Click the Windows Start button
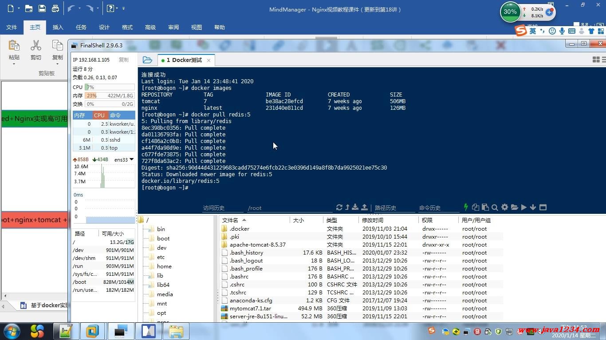 (x=11, y=331)
